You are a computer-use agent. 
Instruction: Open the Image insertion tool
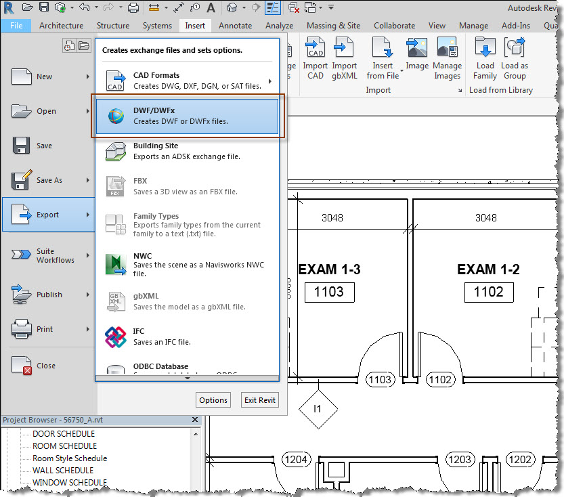tap(417, 58)
